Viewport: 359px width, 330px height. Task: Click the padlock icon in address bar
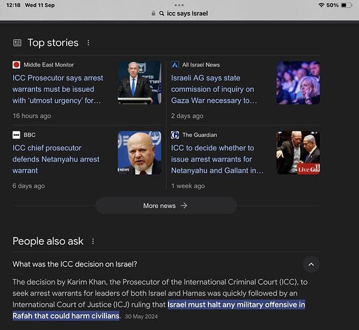(x=153, y=13)
